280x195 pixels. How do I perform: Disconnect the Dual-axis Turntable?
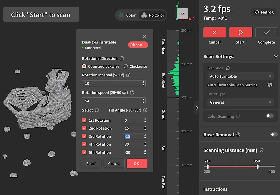(x=138, y=45)
